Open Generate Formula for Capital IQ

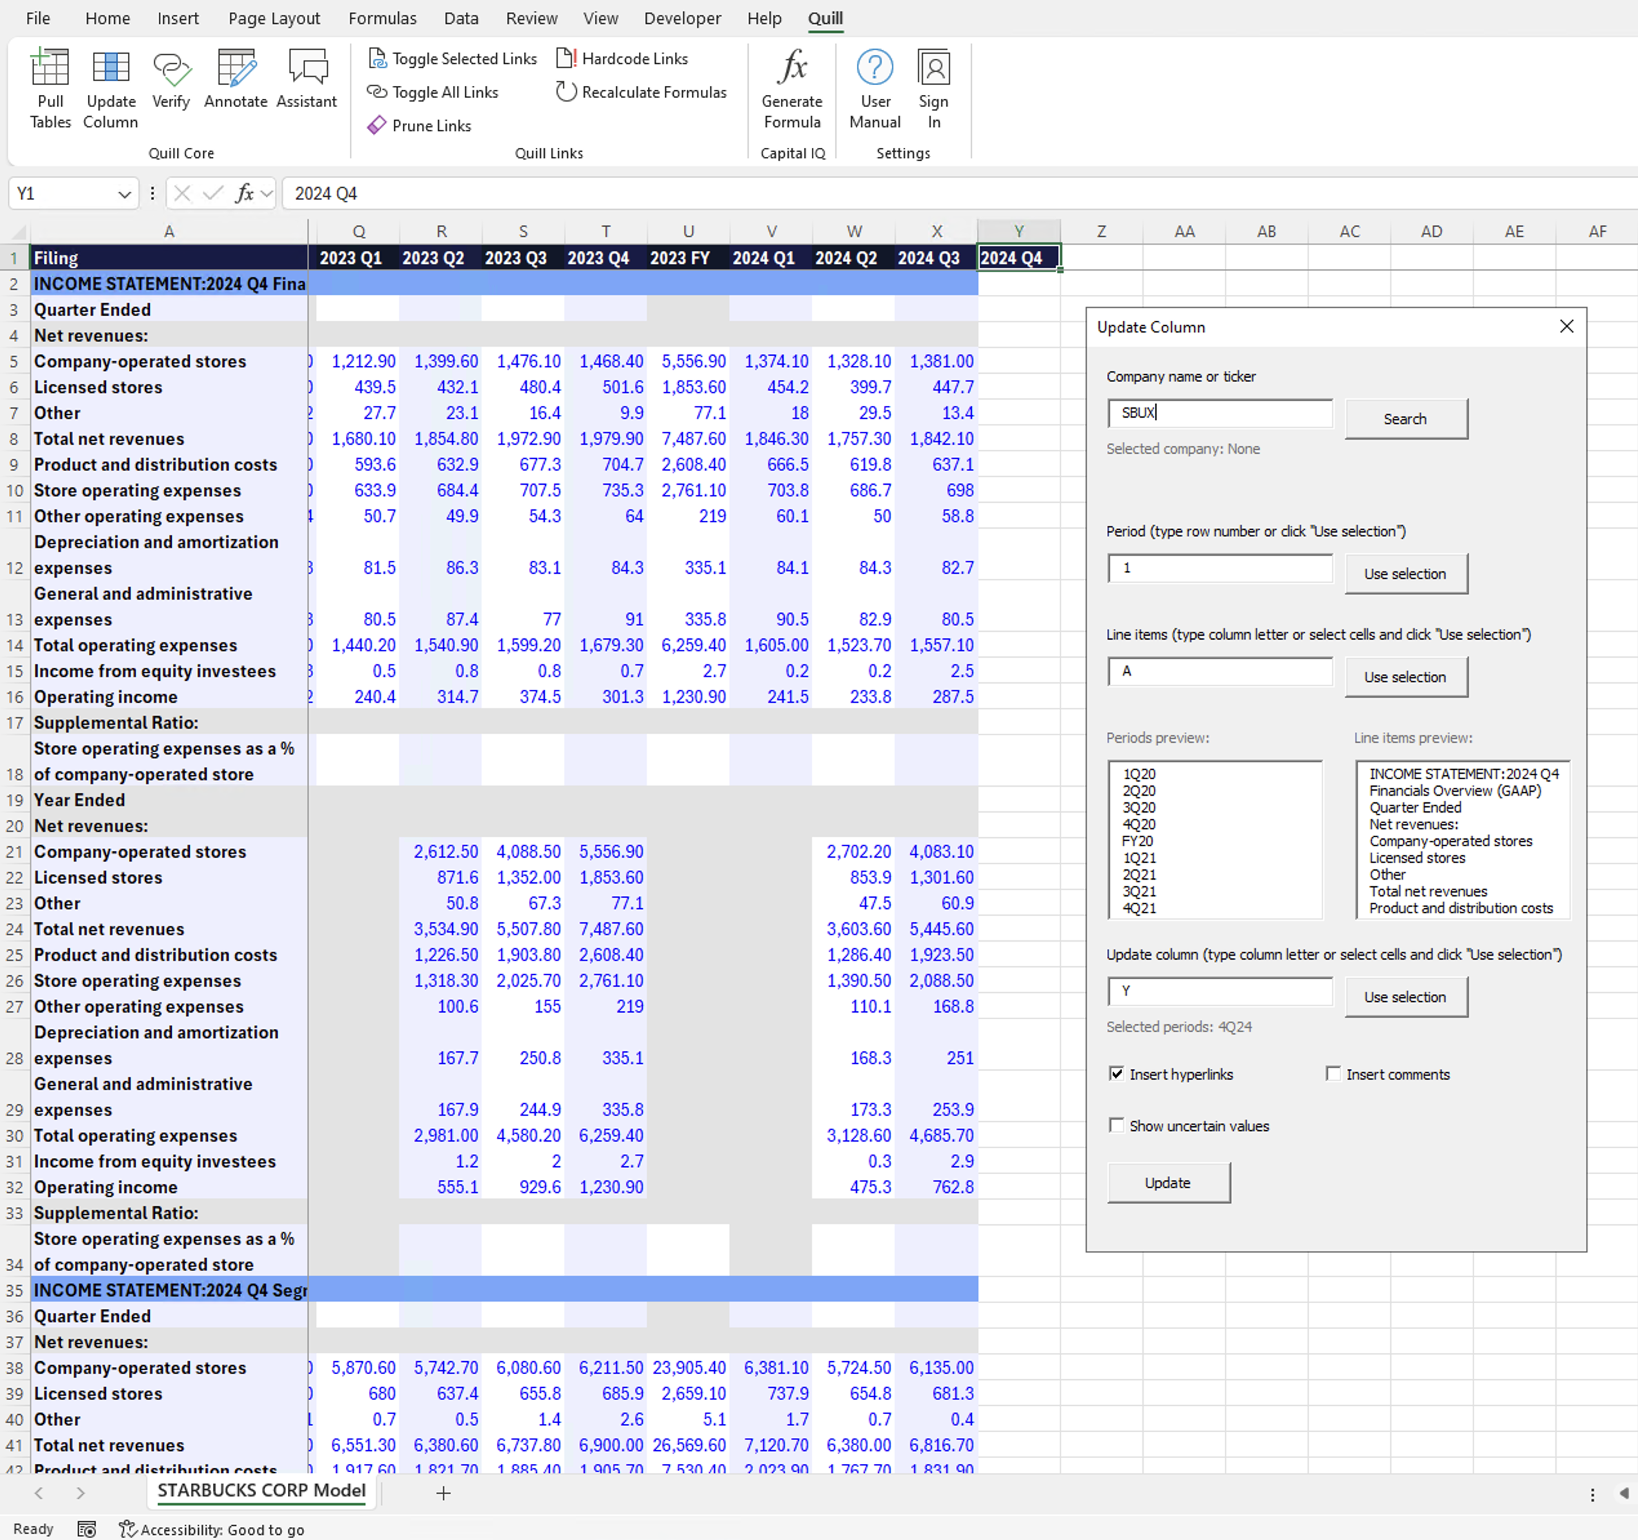792,89
